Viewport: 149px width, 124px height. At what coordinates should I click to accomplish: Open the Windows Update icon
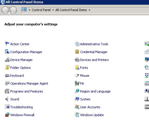77,115
